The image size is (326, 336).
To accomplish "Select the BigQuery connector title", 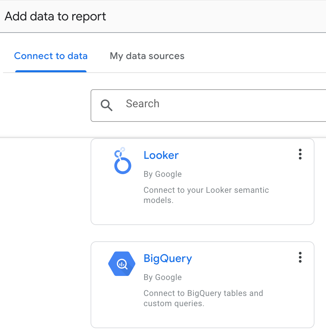I will point(168,259).
